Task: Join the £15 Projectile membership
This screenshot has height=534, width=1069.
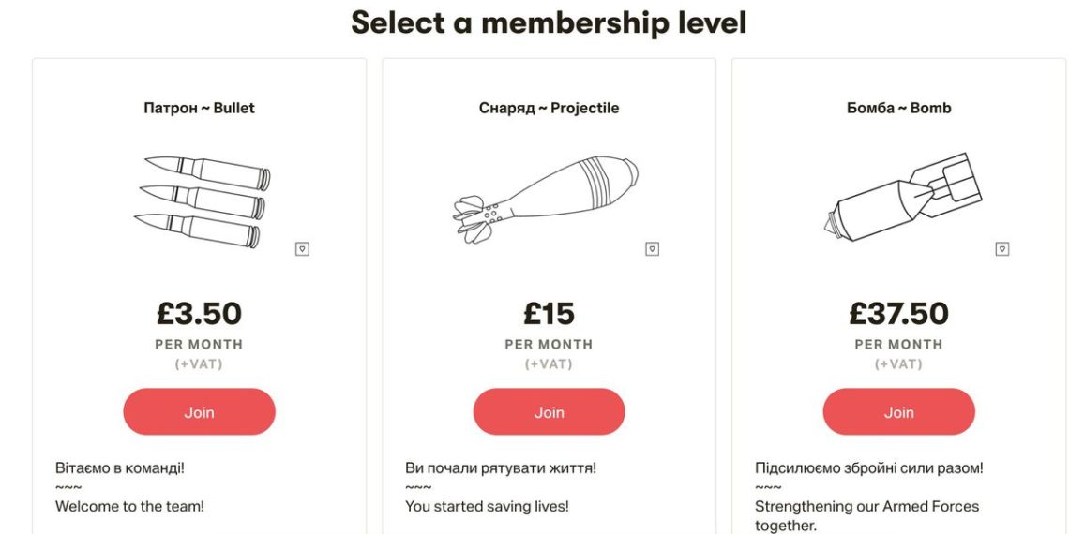Action: point(549,412)
